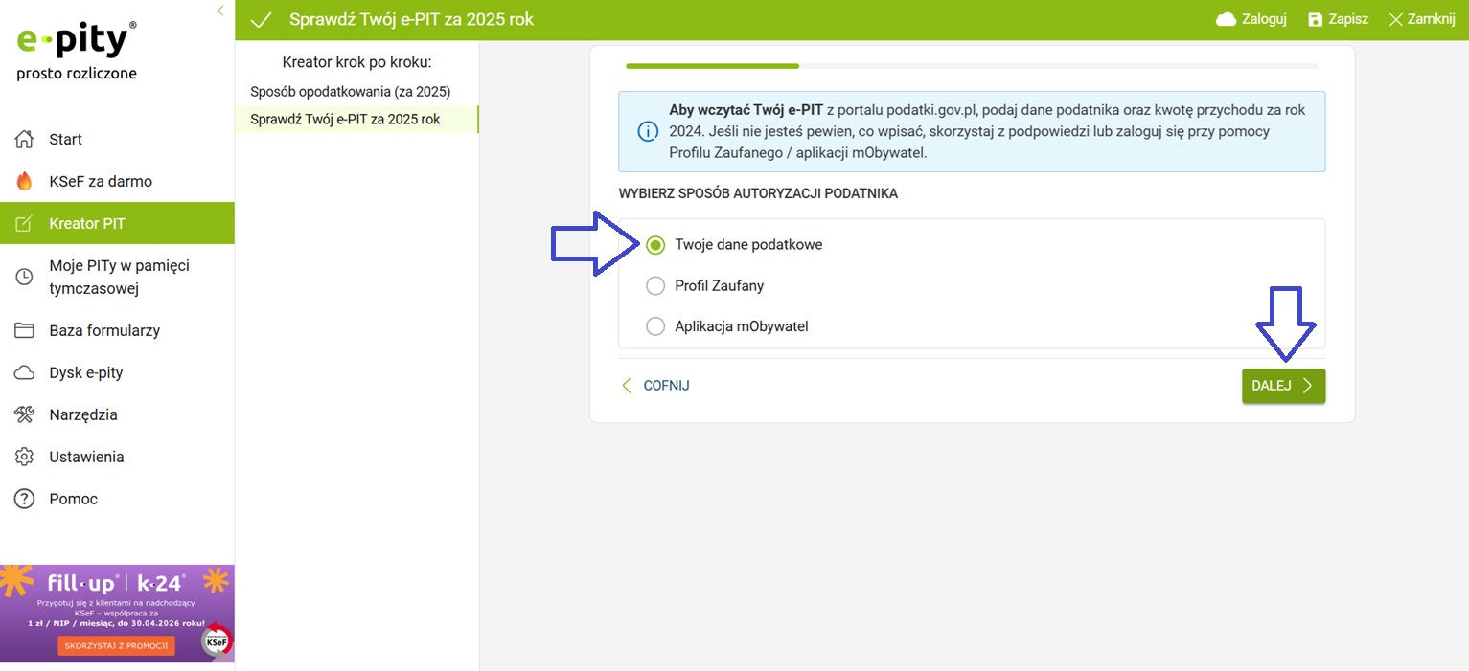
Task: Click the Start home icon in sidebar
Action: [x=25, y=140]
